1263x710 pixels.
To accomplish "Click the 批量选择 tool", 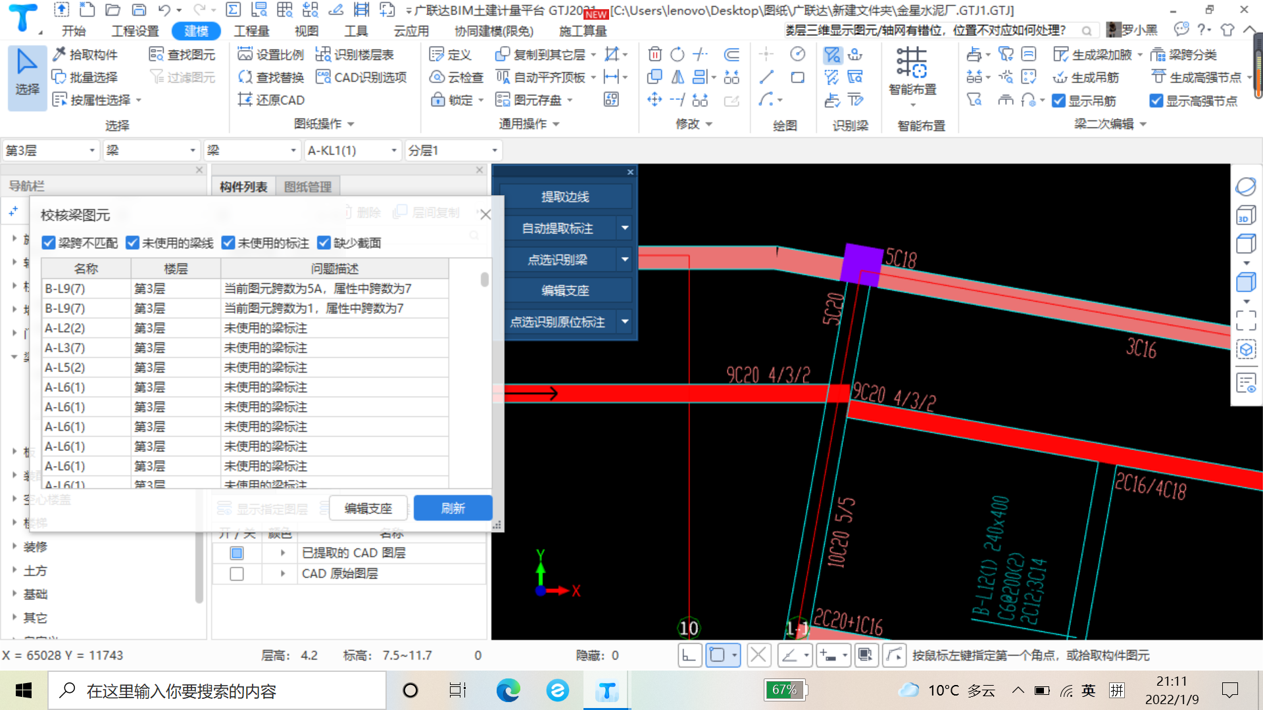I will point(85,77).
